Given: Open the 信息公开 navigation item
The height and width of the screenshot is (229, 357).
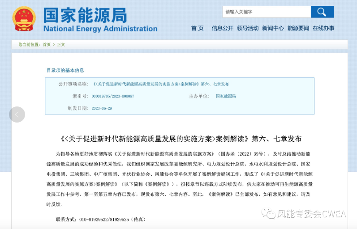Looking at the screenshot, I should coord(222,28).
